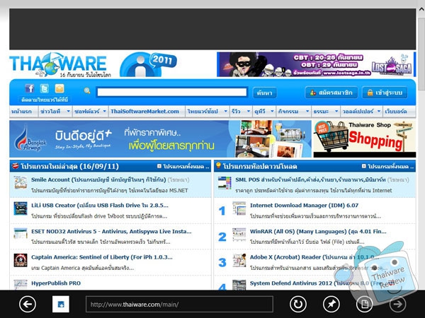The height and width of the screenshot is (318, 425).
Task: Expand the ดูทีวี menu dropdown arrow
Action: (x=272, y=111)
